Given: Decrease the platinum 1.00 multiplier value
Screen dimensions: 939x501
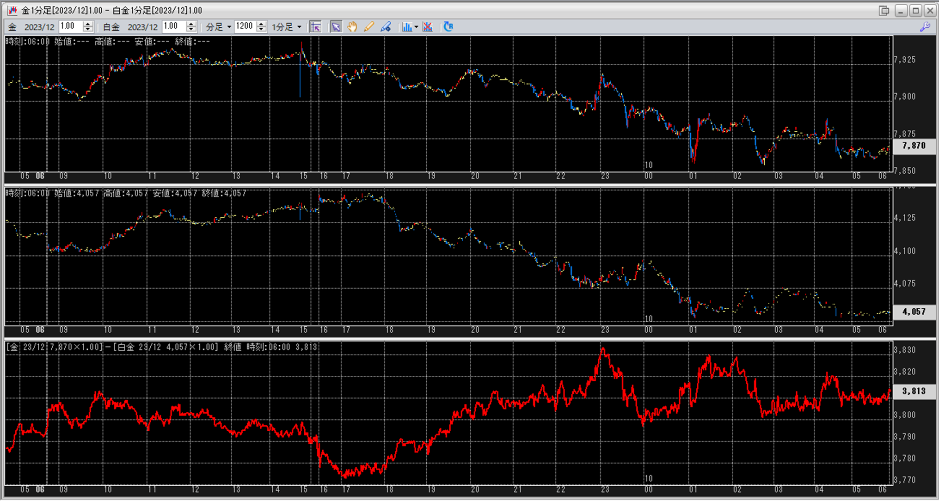Looking at the screenshot, I should click(191, 30).
